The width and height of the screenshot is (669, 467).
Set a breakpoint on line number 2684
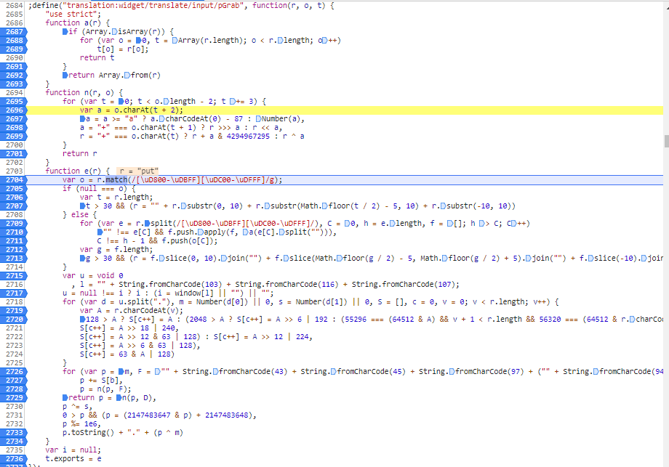(15, 6)
